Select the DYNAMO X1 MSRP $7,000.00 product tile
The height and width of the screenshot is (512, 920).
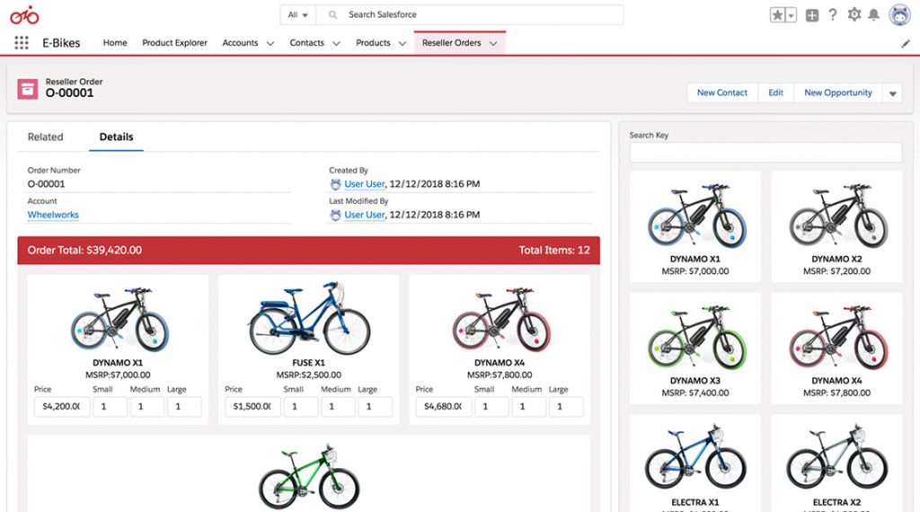click(695, 227)
